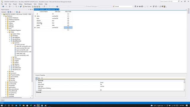Click the navigate back toolbar icon
The width and height of the screenshot is (190, 107).
click(x=3, y=7)
